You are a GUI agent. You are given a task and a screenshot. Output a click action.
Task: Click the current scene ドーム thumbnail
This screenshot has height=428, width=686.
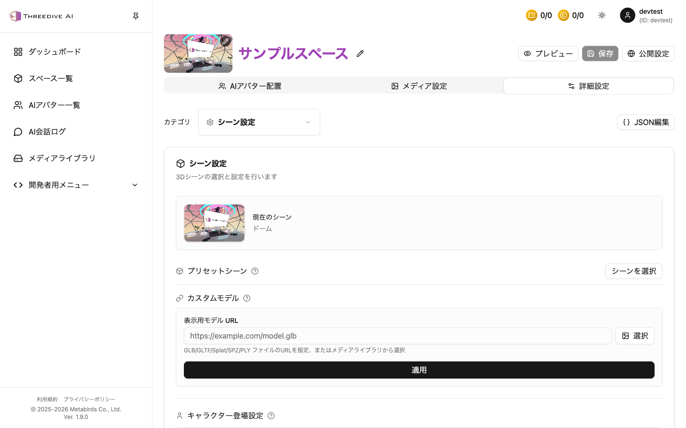point(214,223)
